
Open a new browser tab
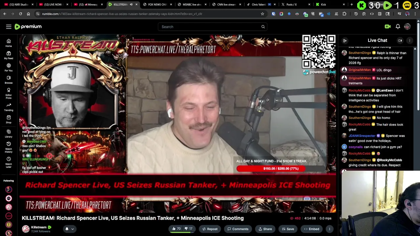tap(351, 5)
